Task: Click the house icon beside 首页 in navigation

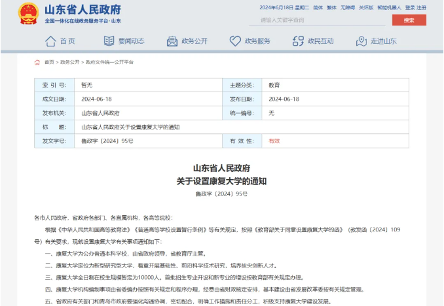Action: [x=50, y=41]
